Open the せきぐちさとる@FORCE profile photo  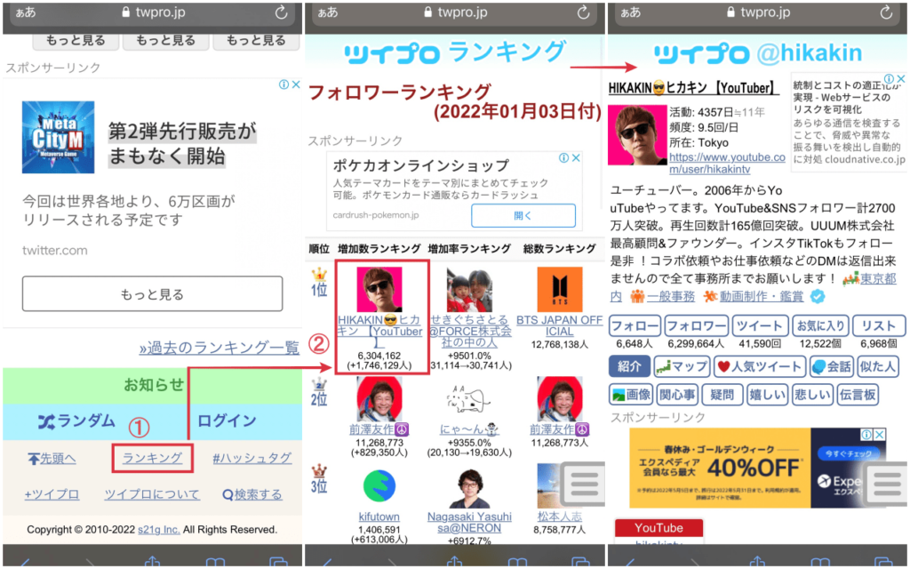point(469,290)
